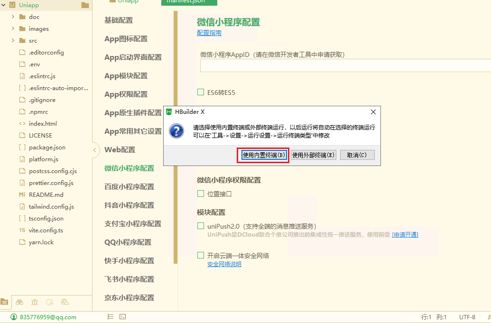Select the project manager folder icon
This screenshot has width=491, height=323.
click(4, 302)
